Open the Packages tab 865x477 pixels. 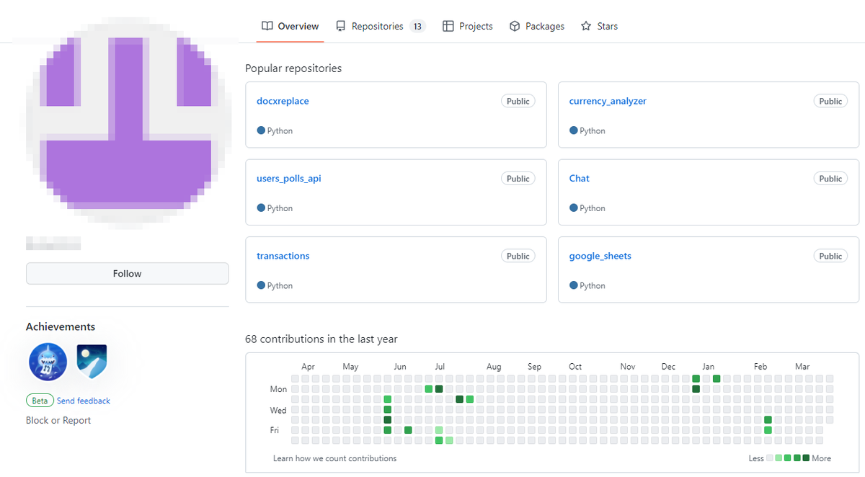[x=544, y=26]
